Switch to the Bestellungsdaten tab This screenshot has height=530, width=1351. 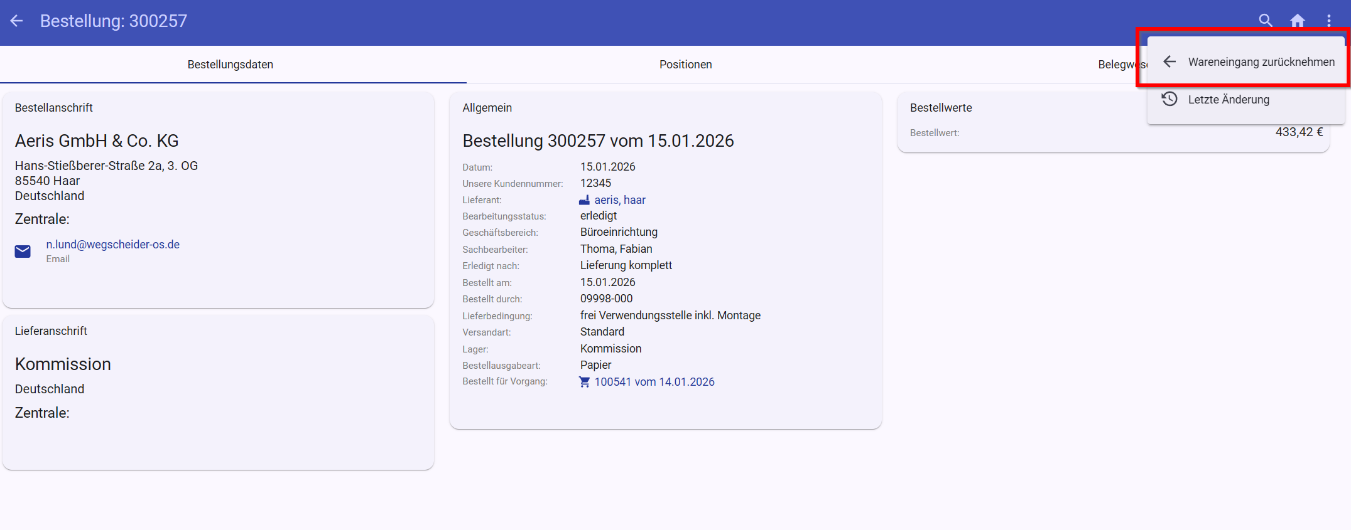coord(231,65)
